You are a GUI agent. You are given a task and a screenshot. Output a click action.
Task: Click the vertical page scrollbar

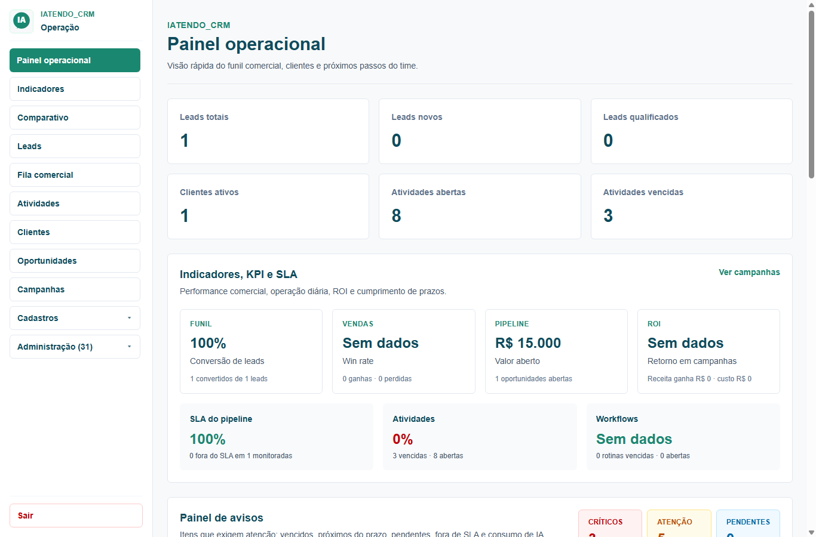coord(811,94)
